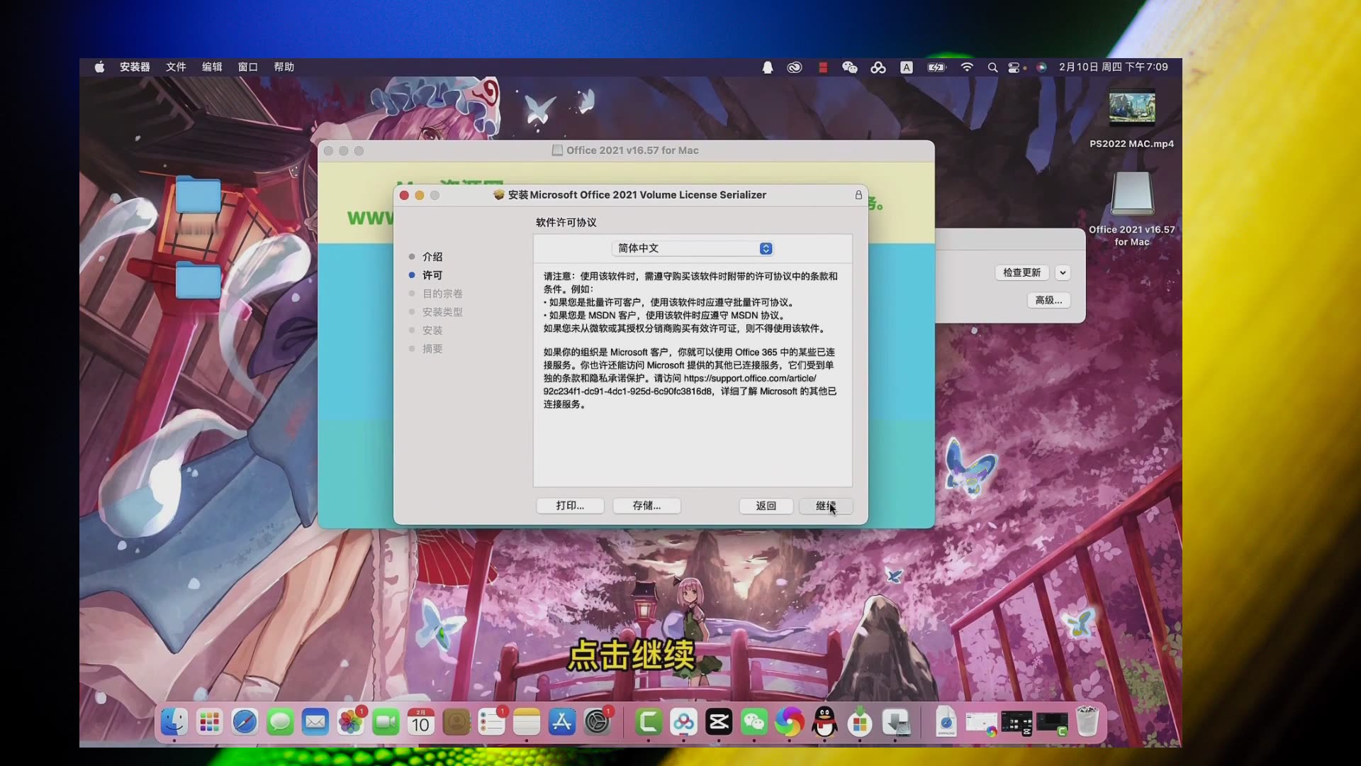Open the 帮助 menu
The height and width of the screenshot is (766, 1361).
(284, 67)
